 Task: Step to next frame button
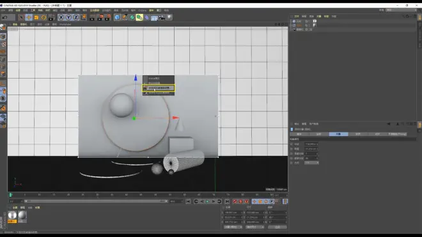214,201
